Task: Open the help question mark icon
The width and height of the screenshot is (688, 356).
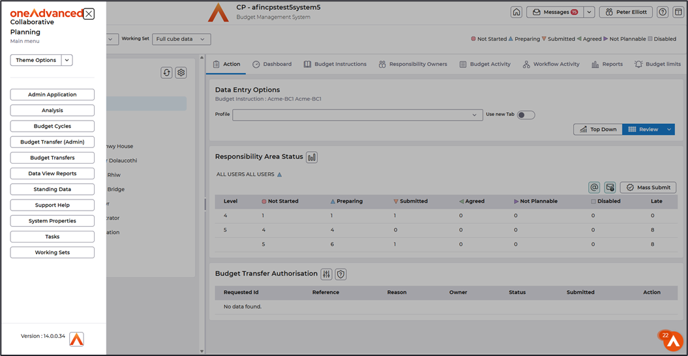Action: click(x=663, y=12)
